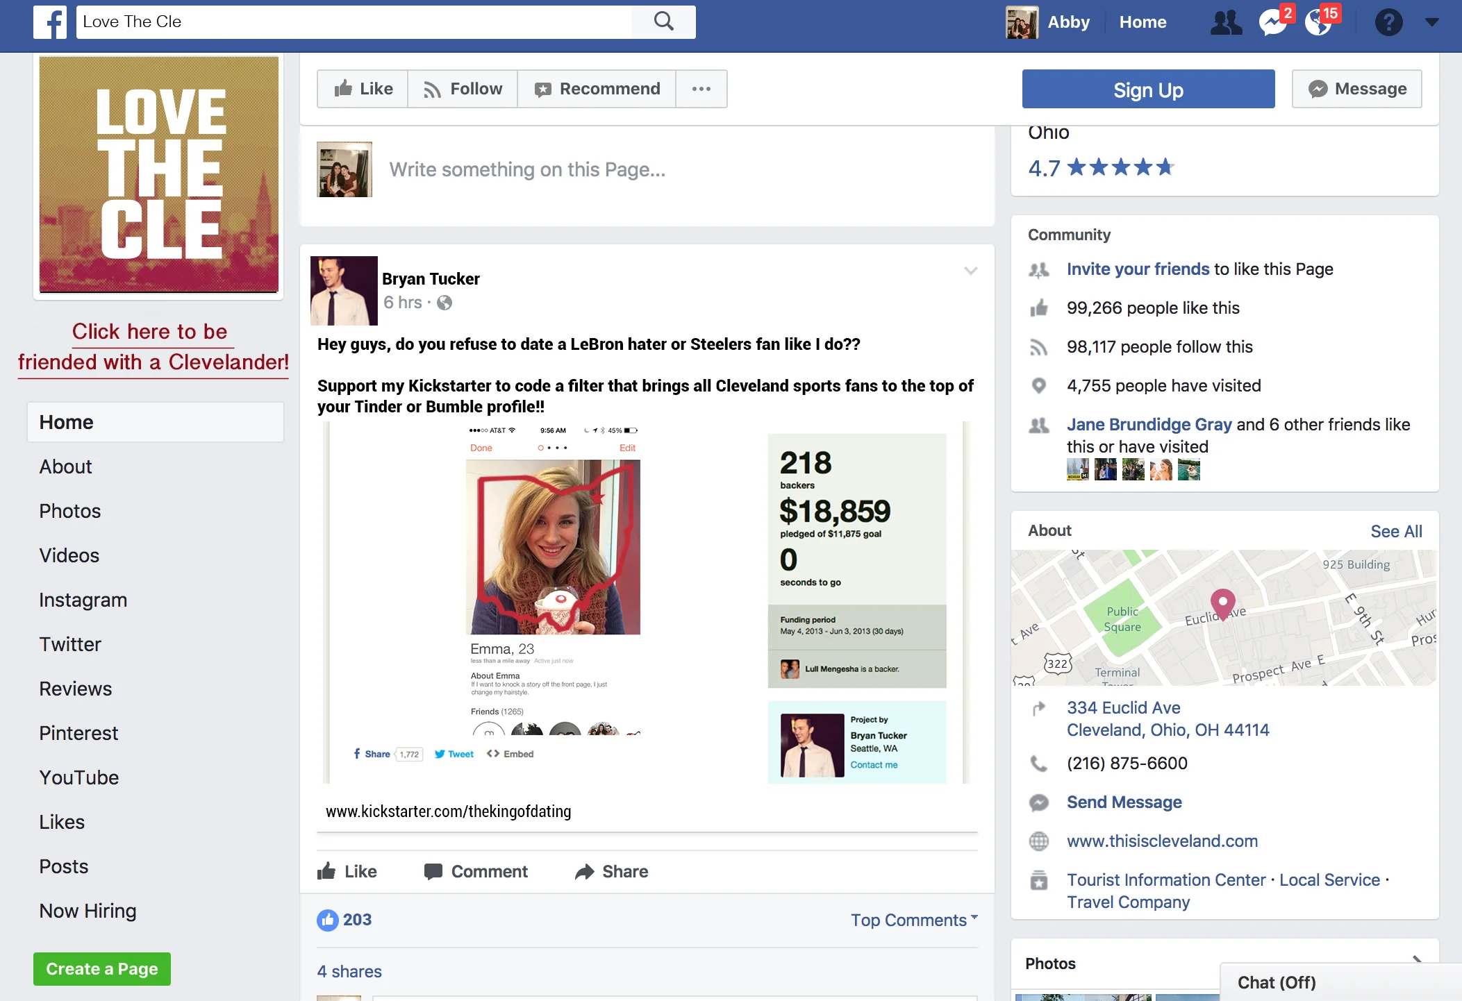
Task: Click the Write something on this Page field
Action: pos(527,169)
